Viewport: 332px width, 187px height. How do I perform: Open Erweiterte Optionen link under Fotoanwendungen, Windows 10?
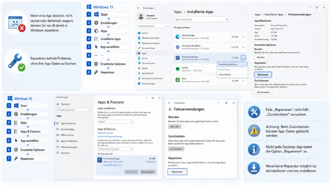(112, 165)
